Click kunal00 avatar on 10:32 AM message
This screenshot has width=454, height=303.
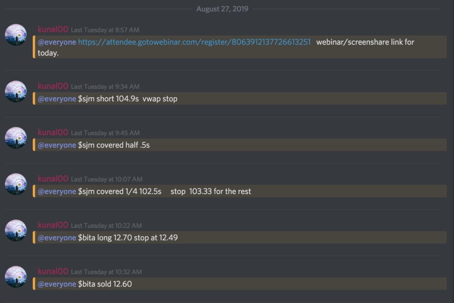click(16, 277)
